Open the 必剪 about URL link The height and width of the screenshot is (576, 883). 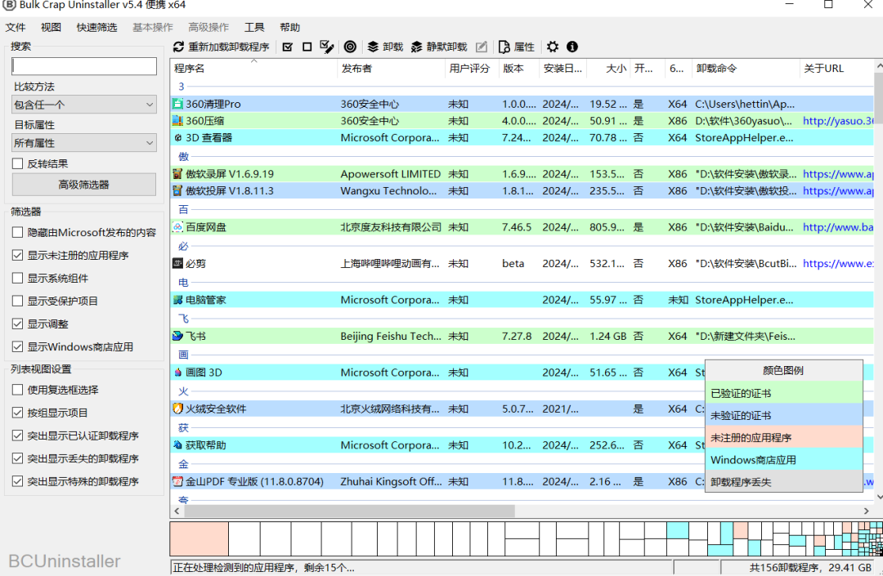coord(838,263)
